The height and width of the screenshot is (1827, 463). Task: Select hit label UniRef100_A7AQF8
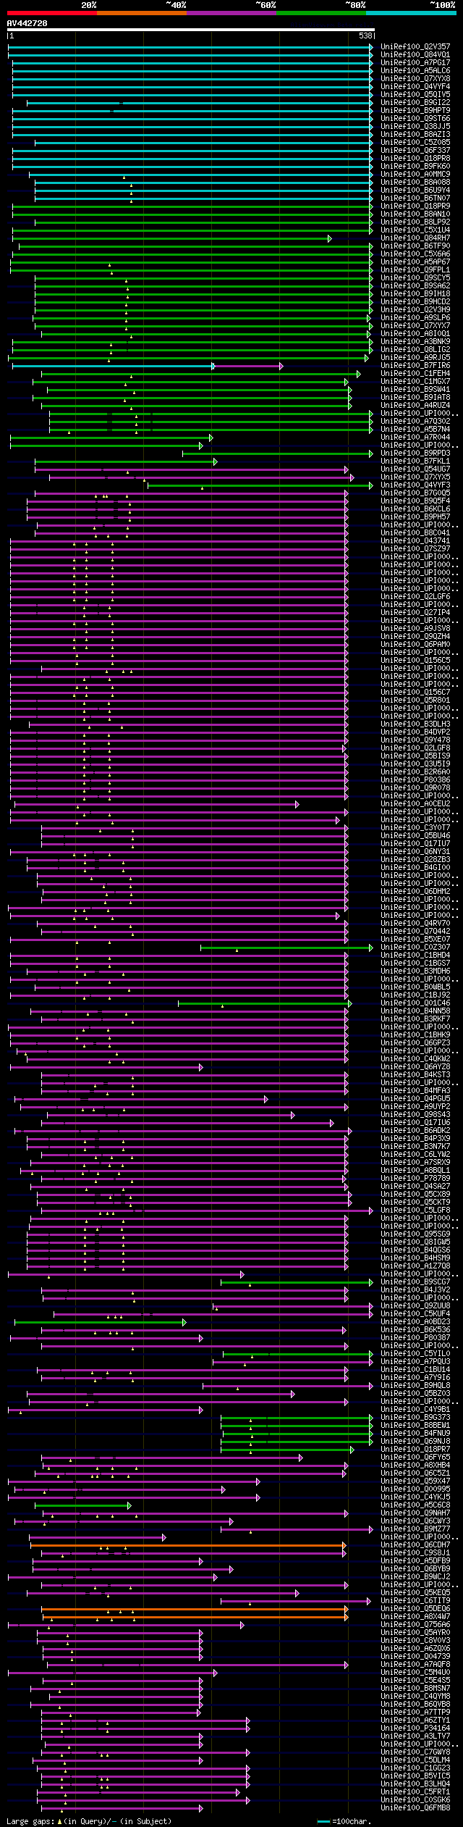tap(415, 1664)
